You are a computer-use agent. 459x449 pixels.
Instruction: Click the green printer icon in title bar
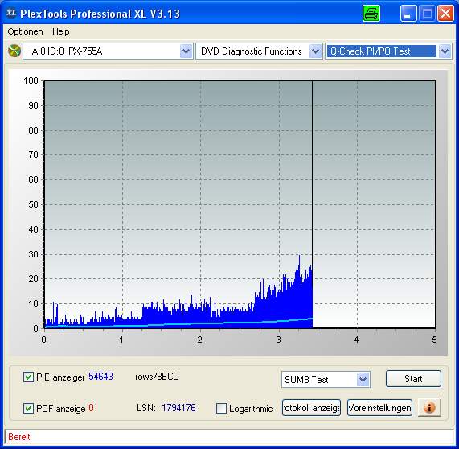click(371, 14)
